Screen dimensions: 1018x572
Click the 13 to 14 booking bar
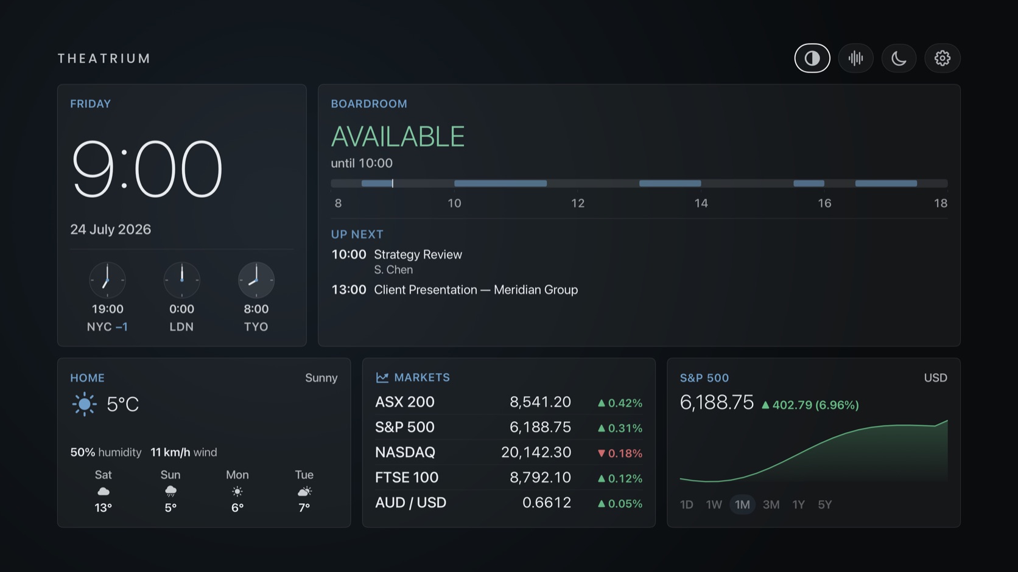[670, 183]
